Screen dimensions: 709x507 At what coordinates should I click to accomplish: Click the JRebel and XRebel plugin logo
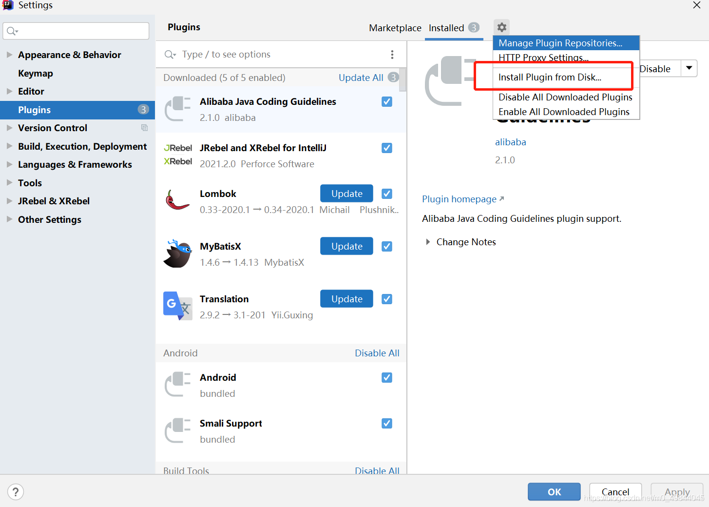point(178,155)
